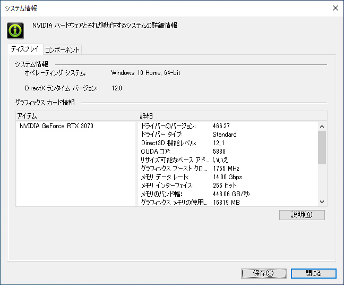Open the コンポーネント tab
Image resolution: width=344 pixels, height=285 pixels.
click(x=62, y=50)
